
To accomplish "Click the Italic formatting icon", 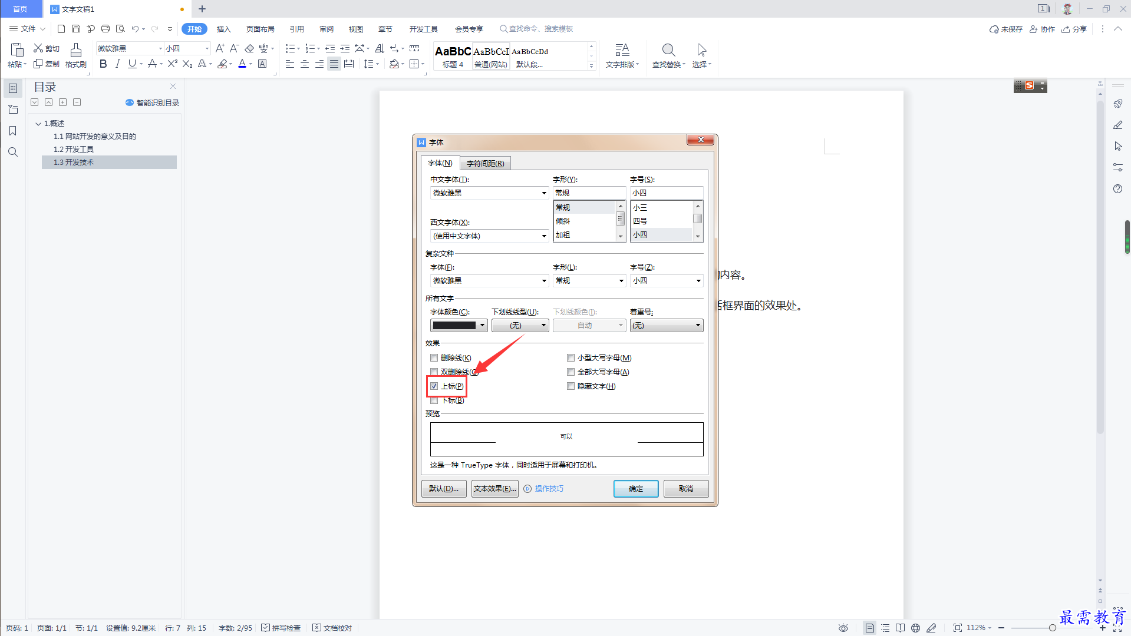I will tap(117, 64).
